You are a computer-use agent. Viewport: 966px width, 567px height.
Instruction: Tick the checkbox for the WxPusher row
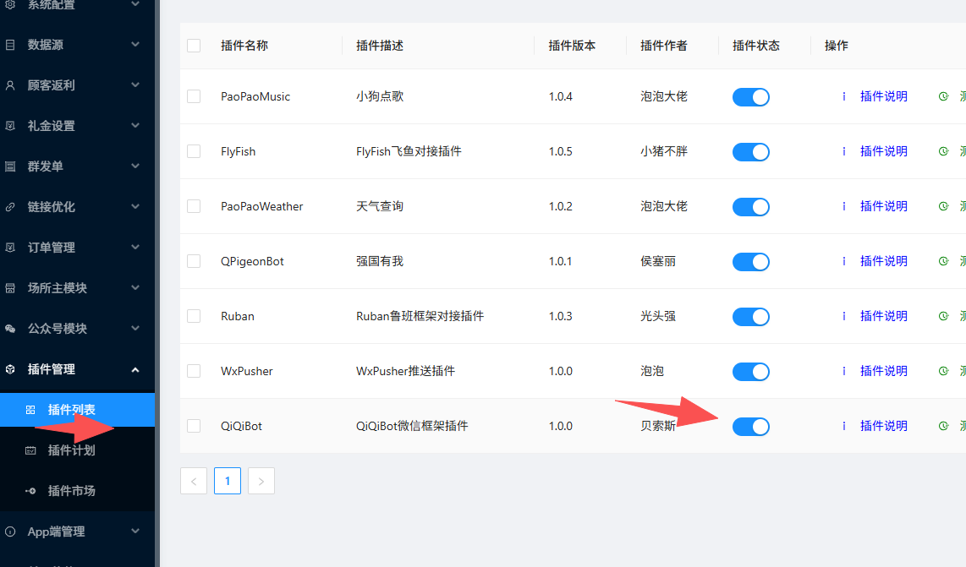194,371
